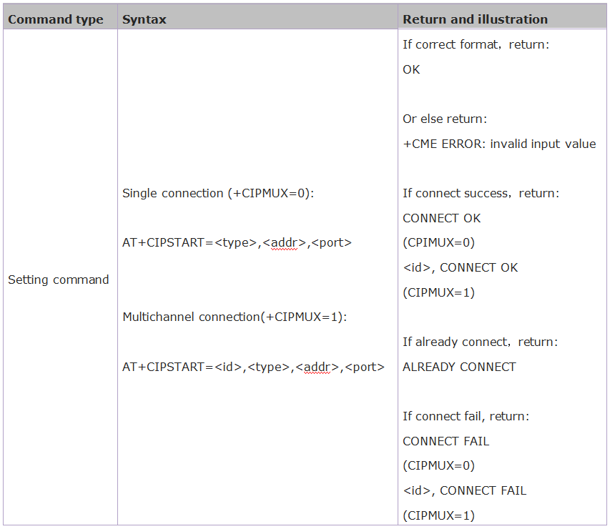This screenshot has width=610, height=529.
Task: Click the underlined addr word in single-connection syntax
Action: click(284, 243)
